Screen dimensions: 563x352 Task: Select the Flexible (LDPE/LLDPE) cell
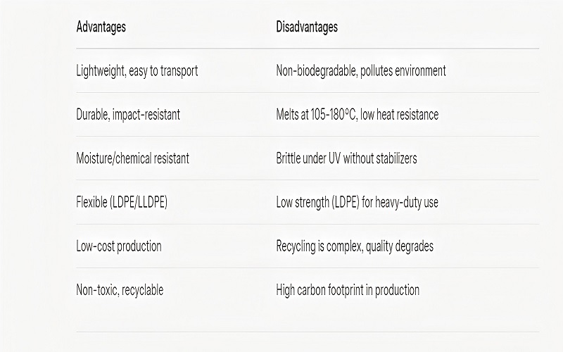(x=122, y=202)
